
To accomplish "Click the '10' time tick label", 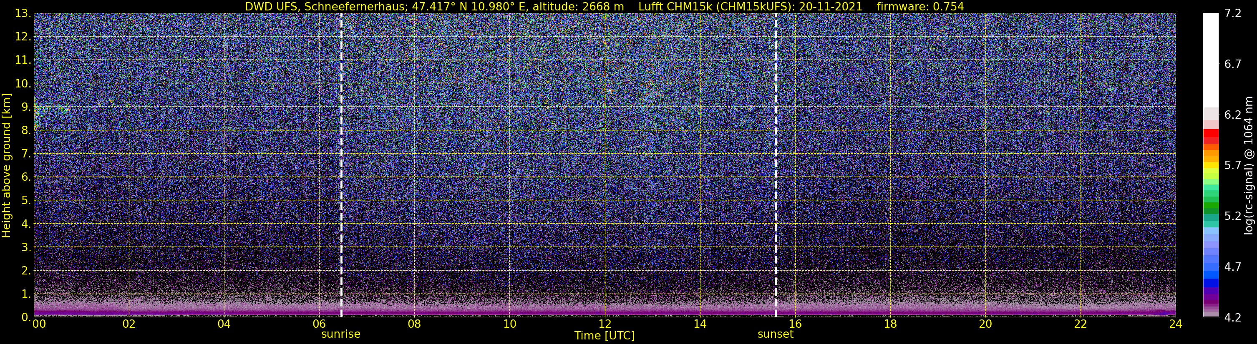I will click(509, 324).
